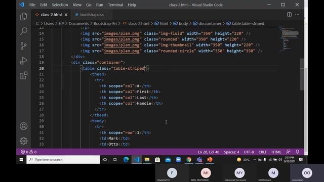Open the View menu
This screenshot has width=324, height=182.
(x=77, y=5)
